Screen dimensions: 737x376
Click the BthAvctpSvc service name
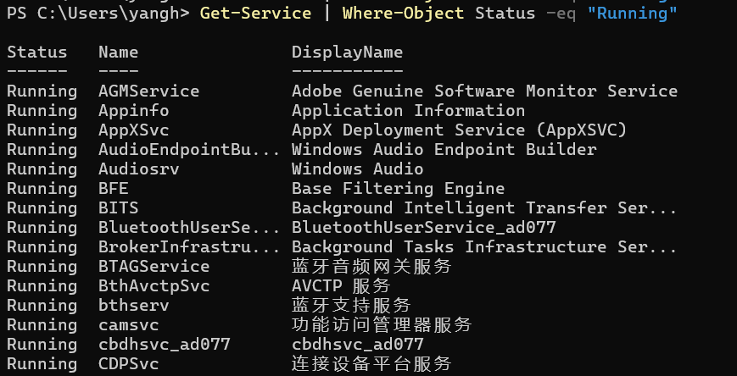click(154, 285)
